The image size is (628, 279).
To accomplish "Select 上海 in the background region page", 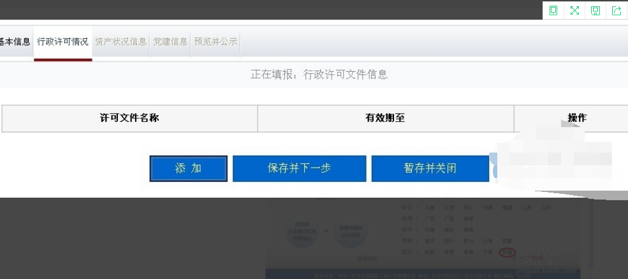I will [430, 208].
